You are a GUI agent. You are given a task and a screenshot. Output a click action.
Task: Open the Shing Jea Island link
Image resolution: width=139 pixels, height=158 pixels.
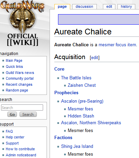coord(77,147)
